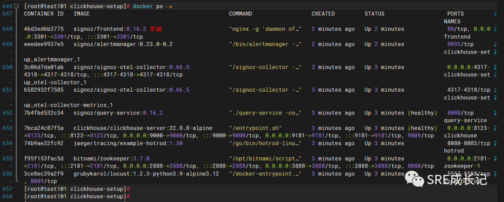This screenshot has width=504, height=202.
Task: Click the nginx -g 'daemon of… command
Action: (x=265, y=29)
